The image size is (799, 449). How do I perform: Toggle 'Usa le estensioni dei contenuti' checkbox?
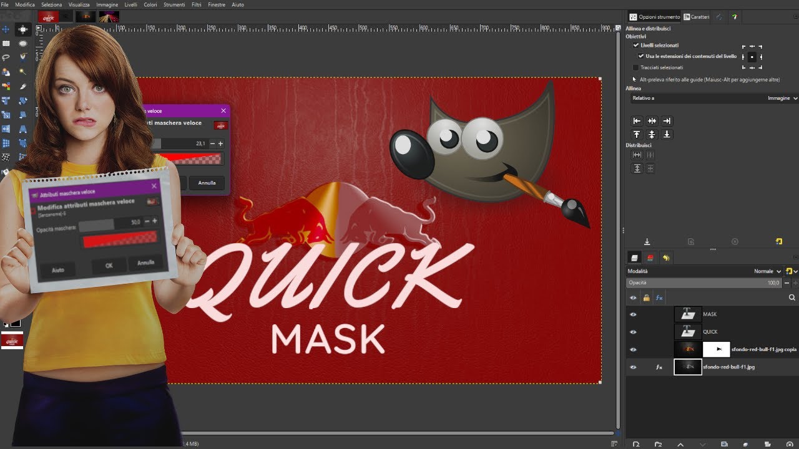click(641, 56)
